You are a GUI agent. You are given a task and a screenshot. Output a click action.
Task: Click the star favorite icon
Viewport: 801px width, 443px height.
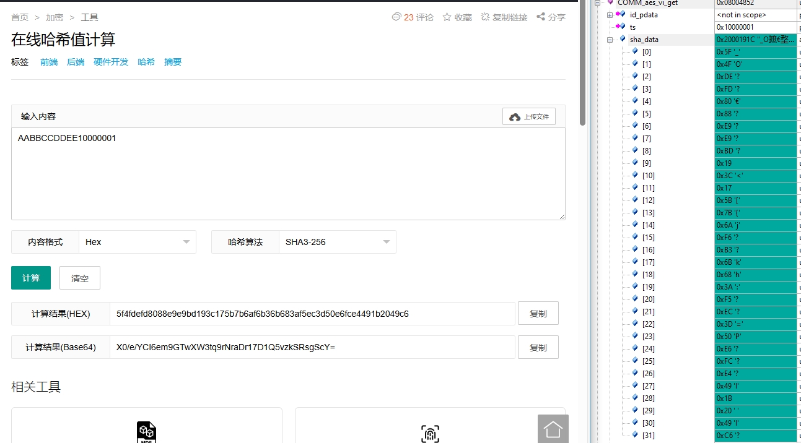pos(447,17)
